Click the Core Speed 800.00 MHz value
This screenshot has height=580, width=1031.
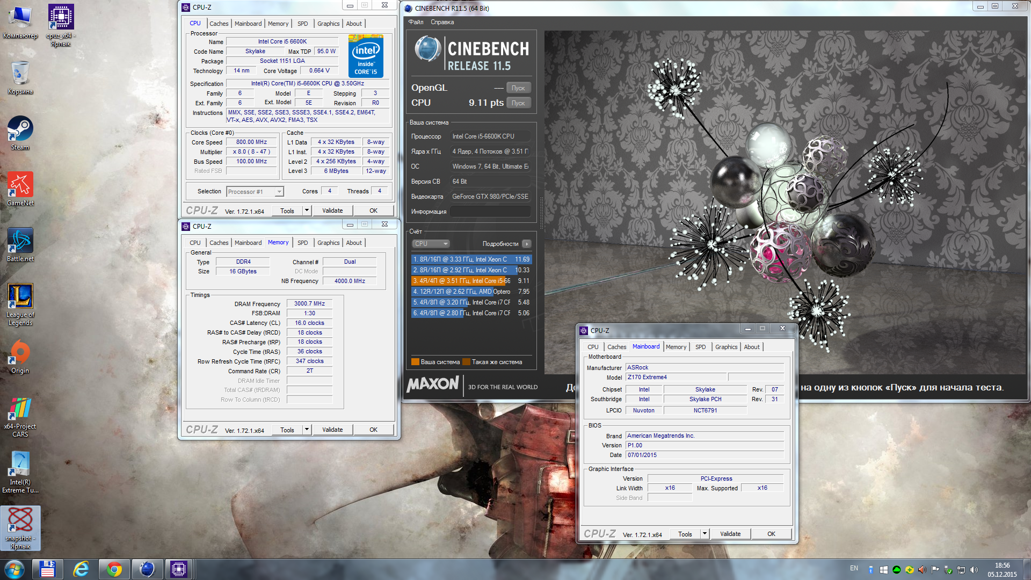click(251, 142)
